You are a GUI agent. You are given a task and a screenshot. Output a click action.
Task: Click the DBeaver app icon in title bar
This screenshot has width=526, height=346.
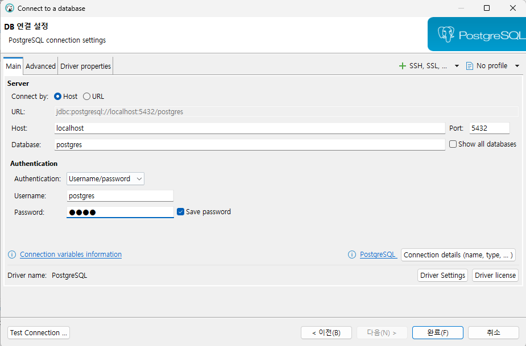(x=10, y=8)
